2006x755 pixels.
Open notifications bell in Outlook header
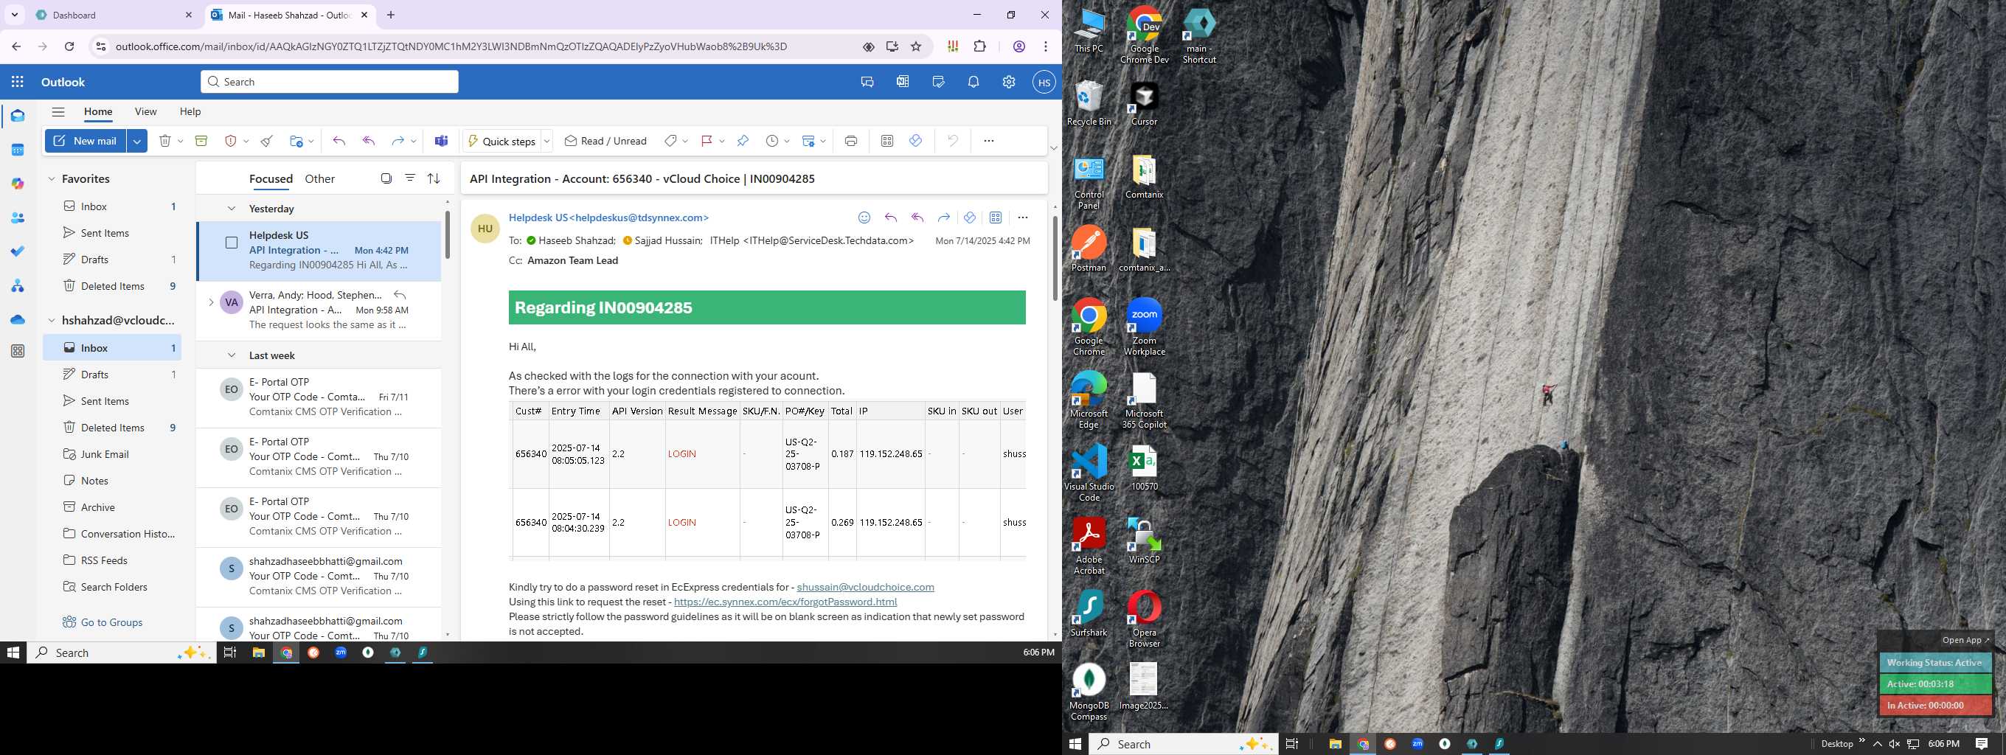point(974,82)
